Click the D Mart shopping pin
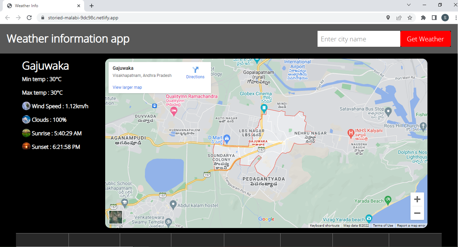The height and width of the screenshot is (247, 458). (x=227, y=138)
